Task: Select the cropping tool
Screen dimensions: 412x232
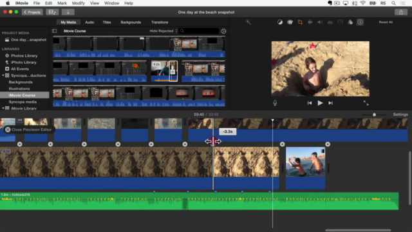Action: point(300,22)
